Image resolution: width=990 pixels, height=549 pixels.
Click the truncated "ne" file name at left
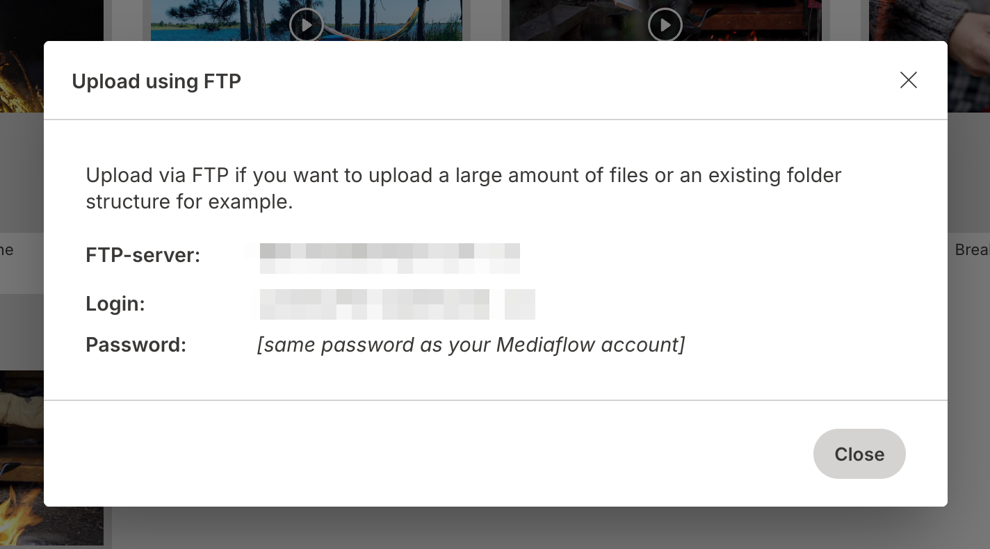coord(7,250)
